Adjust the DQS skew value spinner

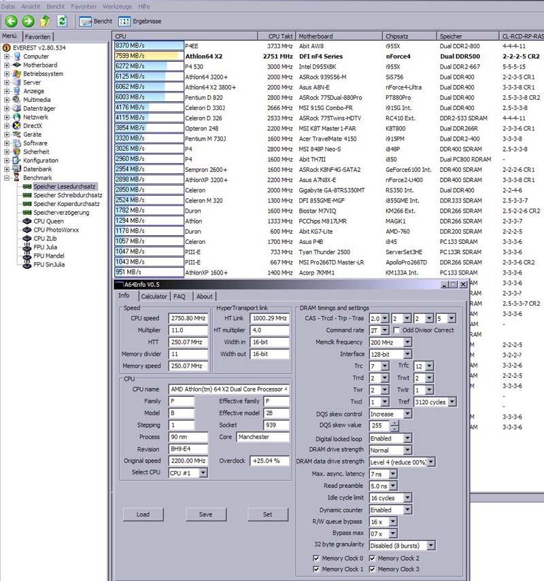click(x=395, y=426)
